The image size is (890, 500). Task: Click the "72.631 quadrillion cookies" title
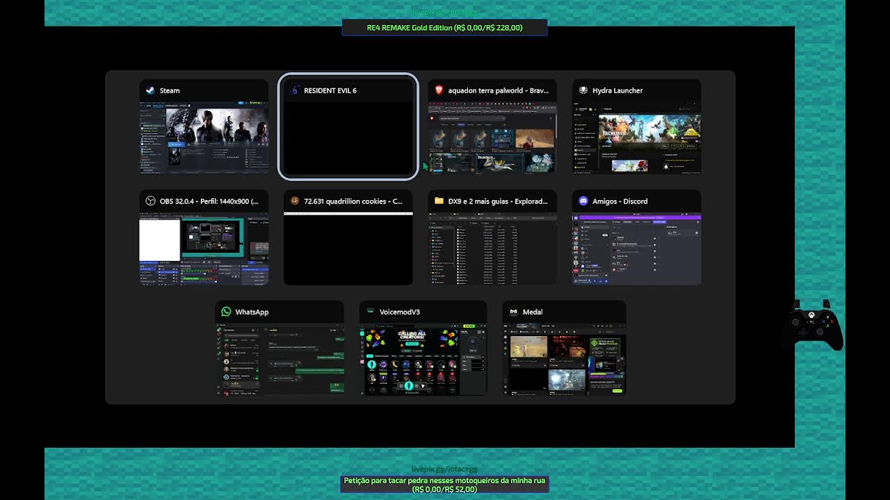353,201
